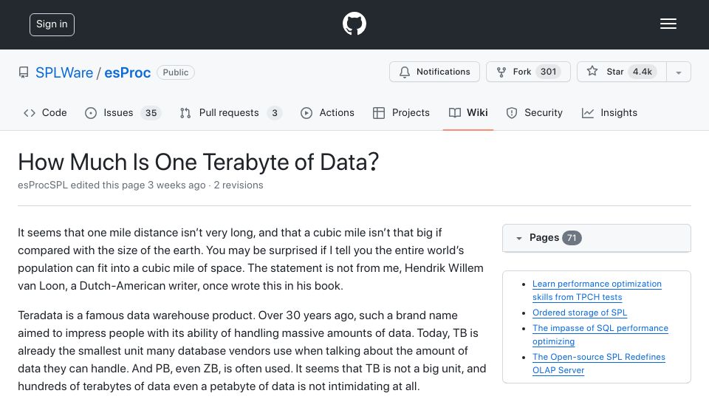This screenshot has height=399, width=709.
Task: Click the Public visibility label
Action: click(176, 72)
